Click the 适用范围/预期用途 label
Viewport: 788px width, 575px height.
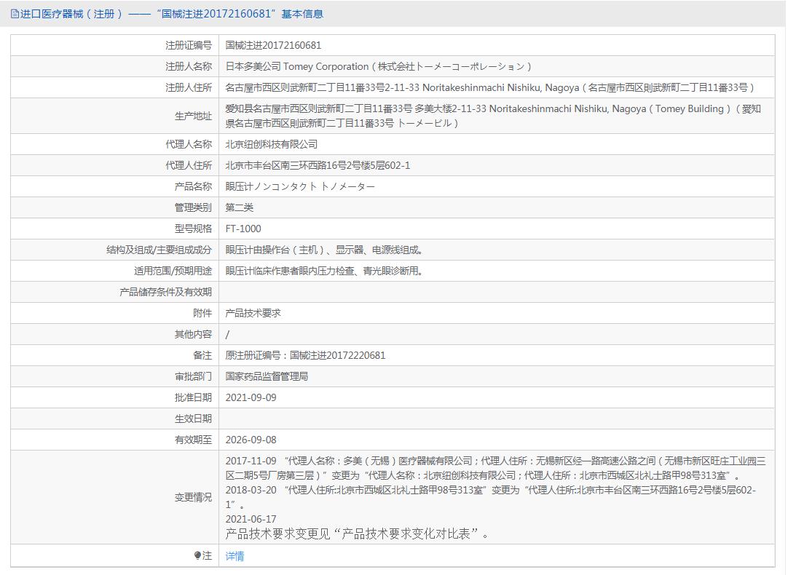click(173, 271)
